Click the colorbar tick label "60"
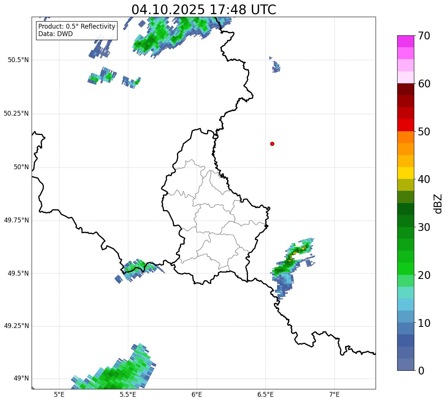 [x=424, y=84]
